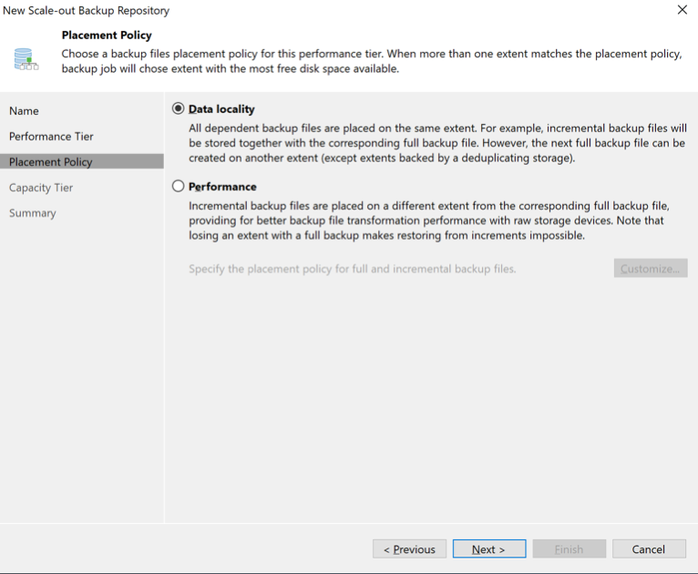698x574 pixels.
Task: Cancel the repository wizard
Action: [x=649, y=549]
